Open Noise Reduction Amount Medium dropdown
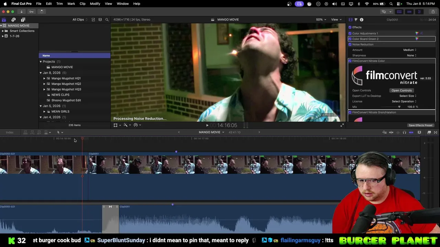The image size is (440, 247). pos(409,50)
